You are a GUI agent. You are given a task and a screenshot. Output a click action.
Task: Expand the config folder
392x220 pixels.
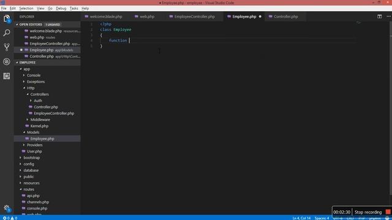20,164
